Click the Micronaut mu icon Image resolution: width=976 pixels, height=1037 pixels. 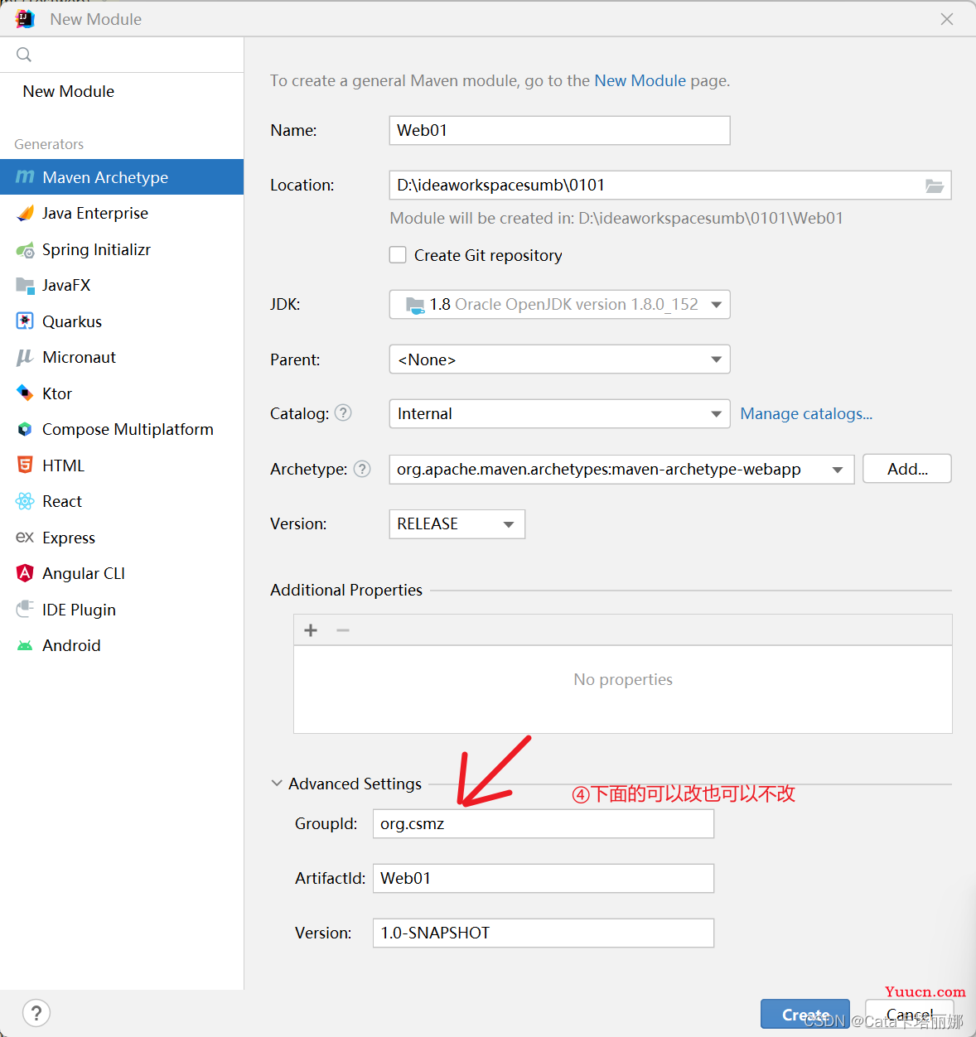click(25, 357)
